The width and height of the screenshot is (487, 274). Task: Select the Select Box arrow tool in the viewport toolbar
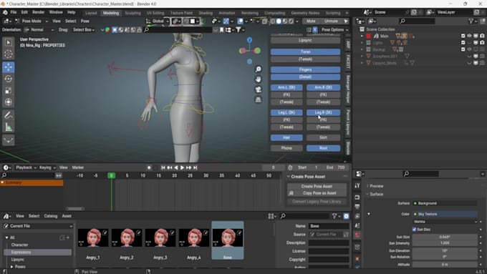[x=9, y=42]
